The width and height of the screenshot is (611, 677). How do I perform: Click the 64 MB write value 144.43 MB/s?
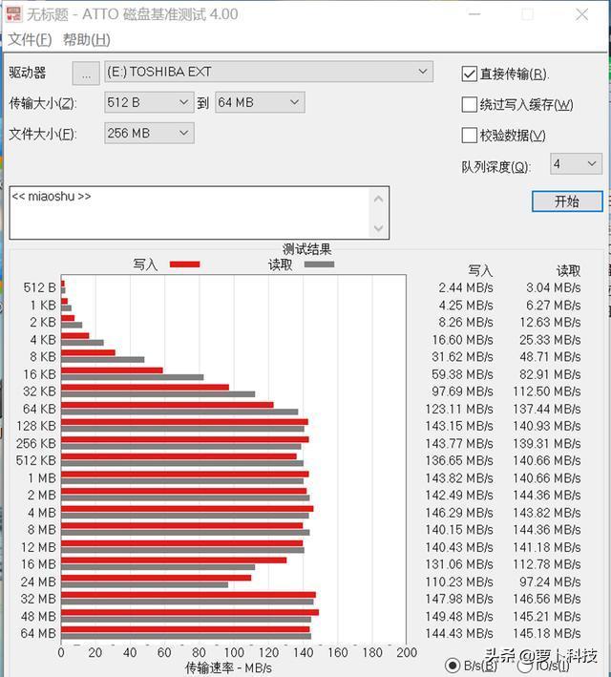pyautogui.click(x=459, y=633)
